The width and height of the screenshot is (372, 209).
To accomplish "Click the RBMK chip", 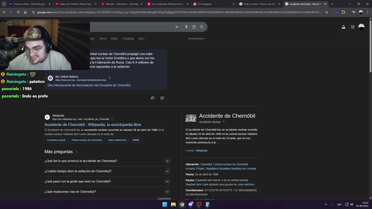I will pos(136,140).
